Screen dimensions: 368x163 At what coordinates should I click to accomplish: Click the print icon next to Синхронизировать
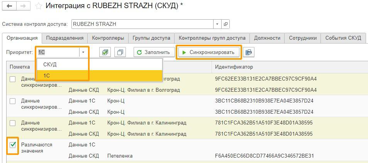click(x=249, y=52)
